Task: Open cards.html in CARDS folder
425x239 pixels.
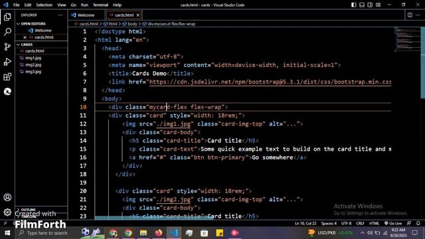Action: [35, 51]
